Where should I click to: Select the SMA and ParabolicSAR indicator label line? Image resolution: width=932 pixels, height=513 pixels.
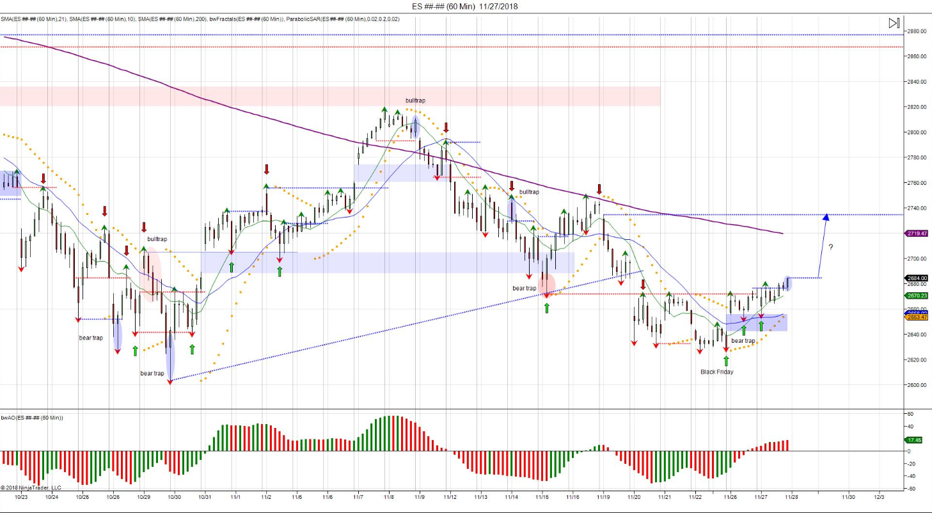pyautogui.click(x=200, y=19)
